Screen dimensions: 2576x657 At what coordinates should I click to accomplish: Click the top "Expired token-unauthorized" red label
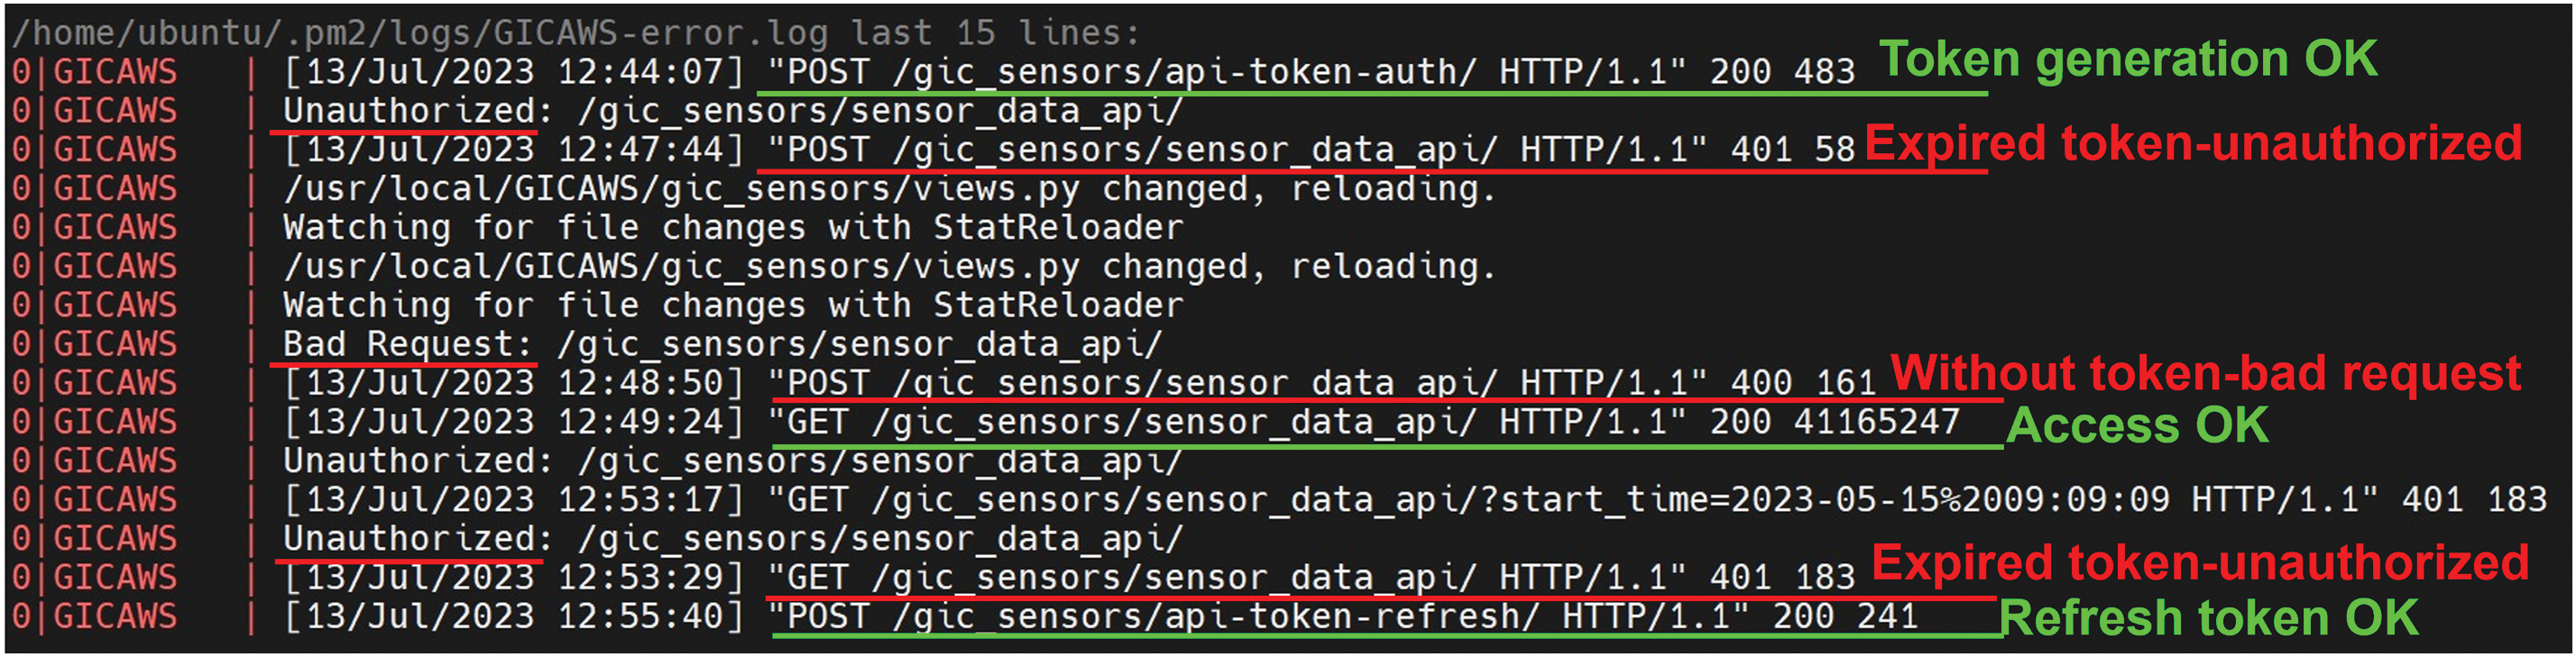pos(2192,144)
